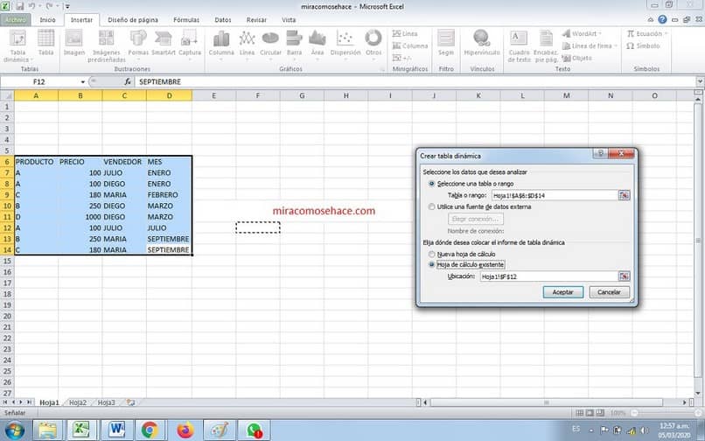Open Excel Help question mark icon

click(x=662, y=19)
